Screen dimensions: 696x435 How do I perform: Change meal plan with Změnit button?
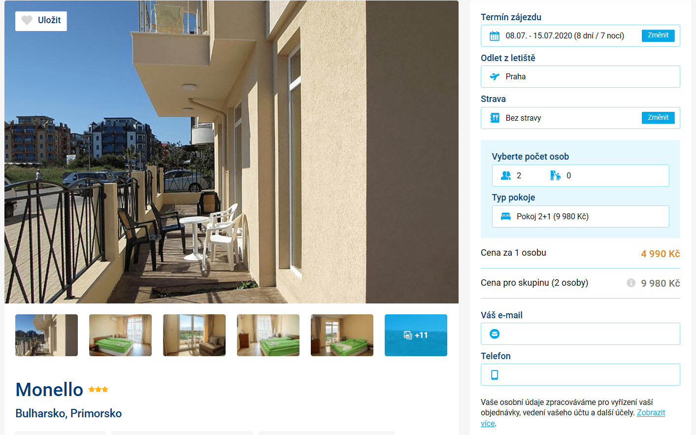(x=658, y=118)
